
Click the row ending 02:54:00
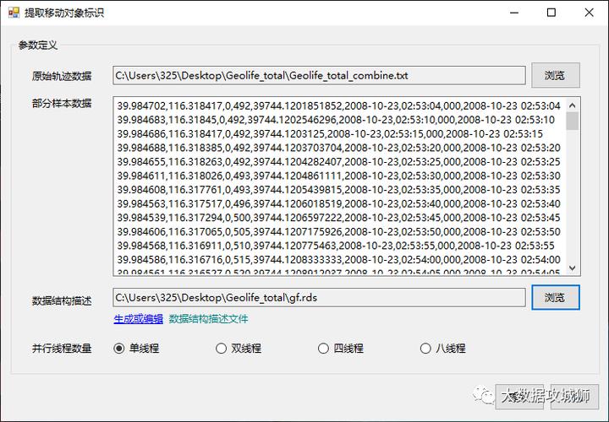[339, 259]
